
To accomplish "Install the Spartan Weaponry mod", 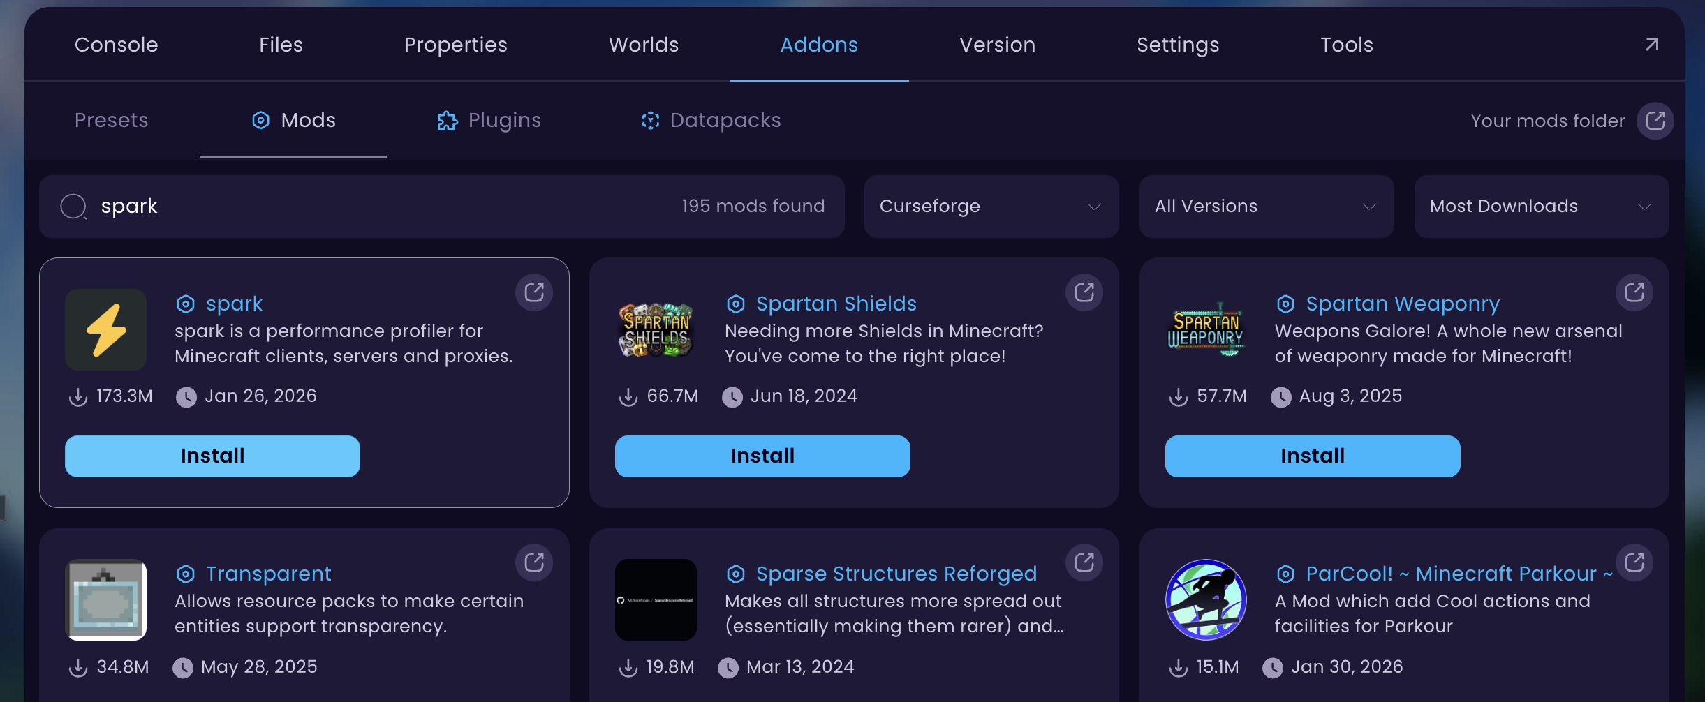I will (1313, 456).
